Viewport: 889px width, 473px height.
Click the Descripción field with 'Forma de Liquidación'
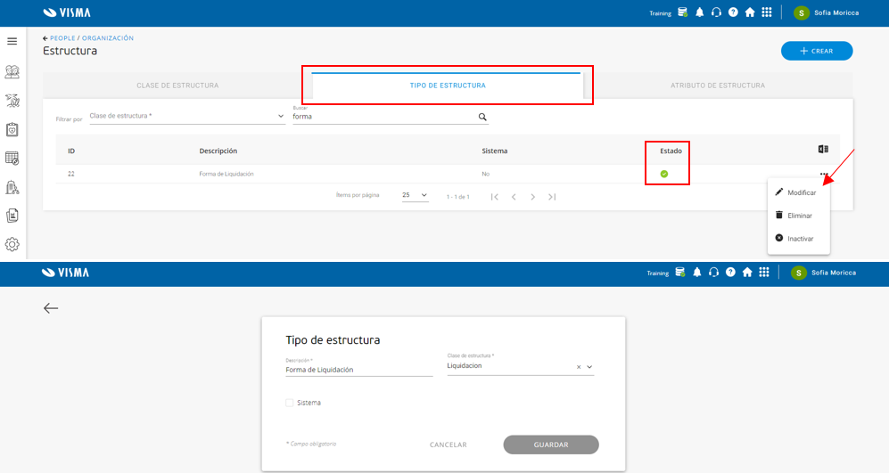tap(358, 370)
